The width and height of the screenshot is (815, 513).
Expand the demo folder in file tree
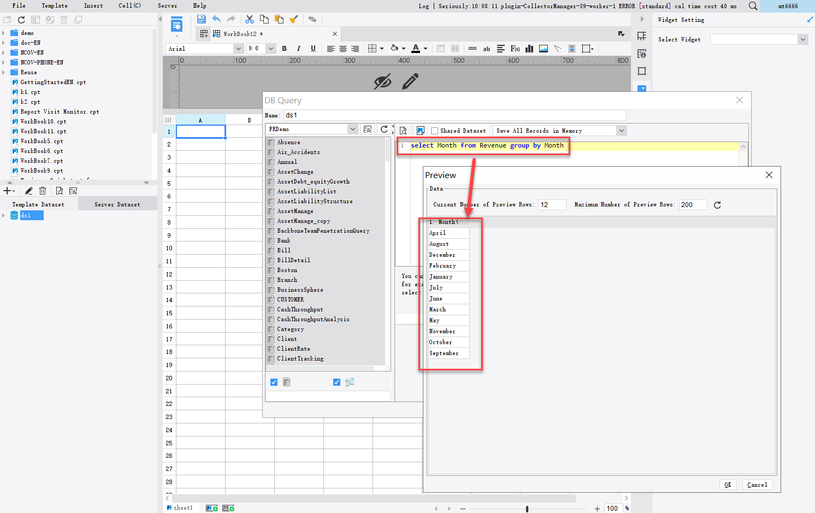click(x=4, y=33)
